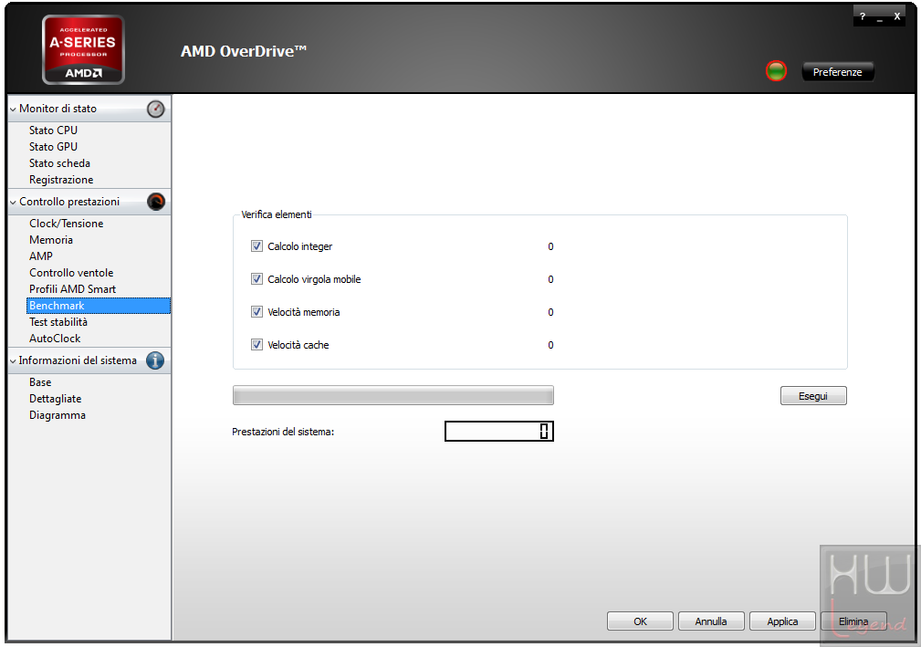
Task: Open help with the question mark button
Action: point(863,16)
